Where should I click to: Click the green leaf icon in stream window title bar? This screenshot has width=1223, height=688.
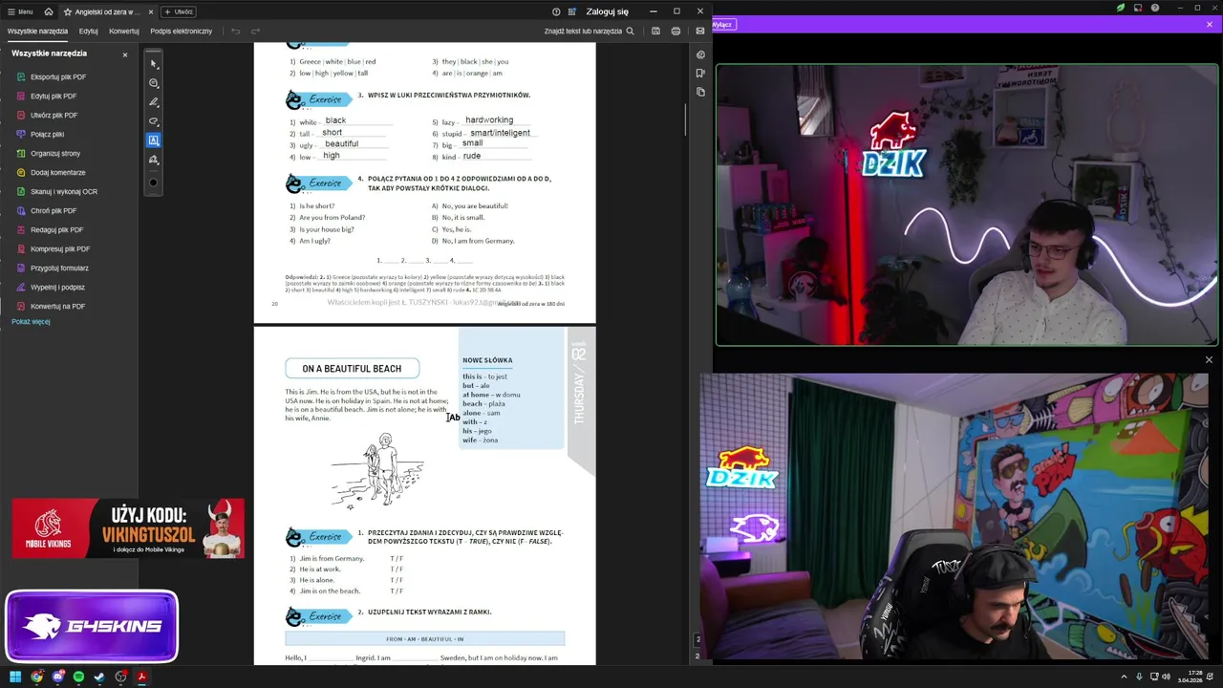pos(1121,8)
